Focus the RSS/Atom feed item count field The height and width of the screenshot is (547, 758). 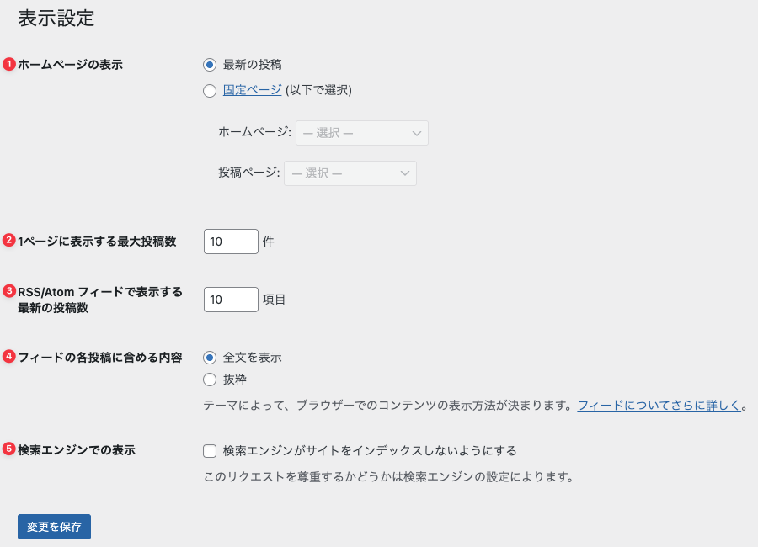point(231,300)
